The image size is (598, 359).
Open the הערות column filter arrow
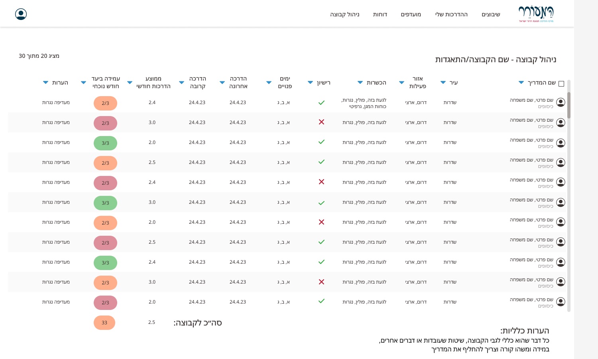(45, 83)
